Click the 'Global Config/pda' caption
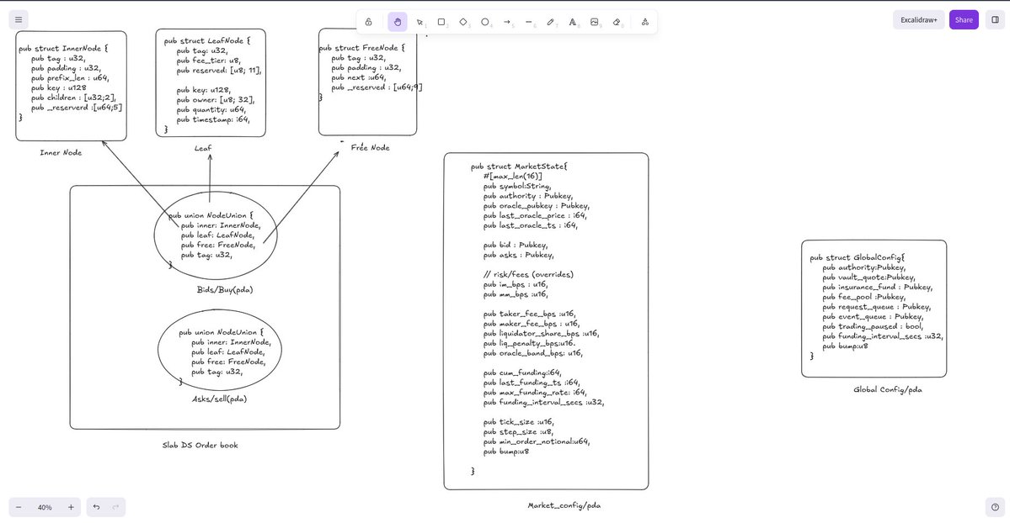 pyautogui.click(x=888, y=390)
